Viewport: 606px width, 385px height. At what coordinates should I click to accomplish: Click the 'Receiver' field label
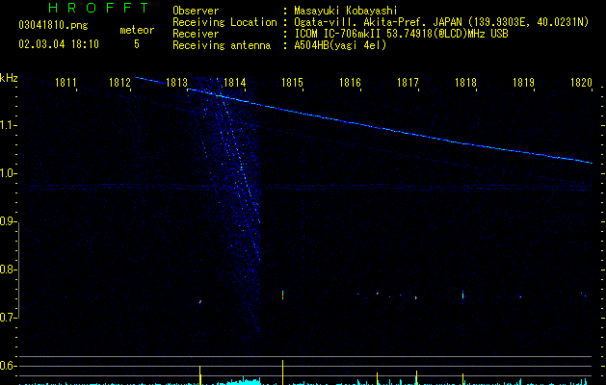(196, 34)
